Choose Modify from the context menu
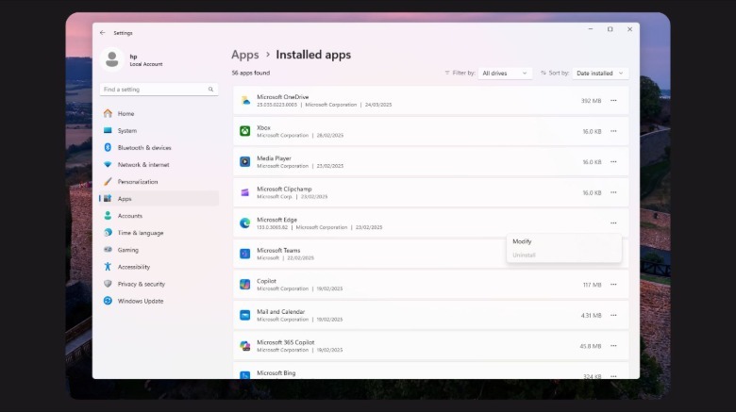The height and width of the screenshot is (412, 736). [522, 241]
